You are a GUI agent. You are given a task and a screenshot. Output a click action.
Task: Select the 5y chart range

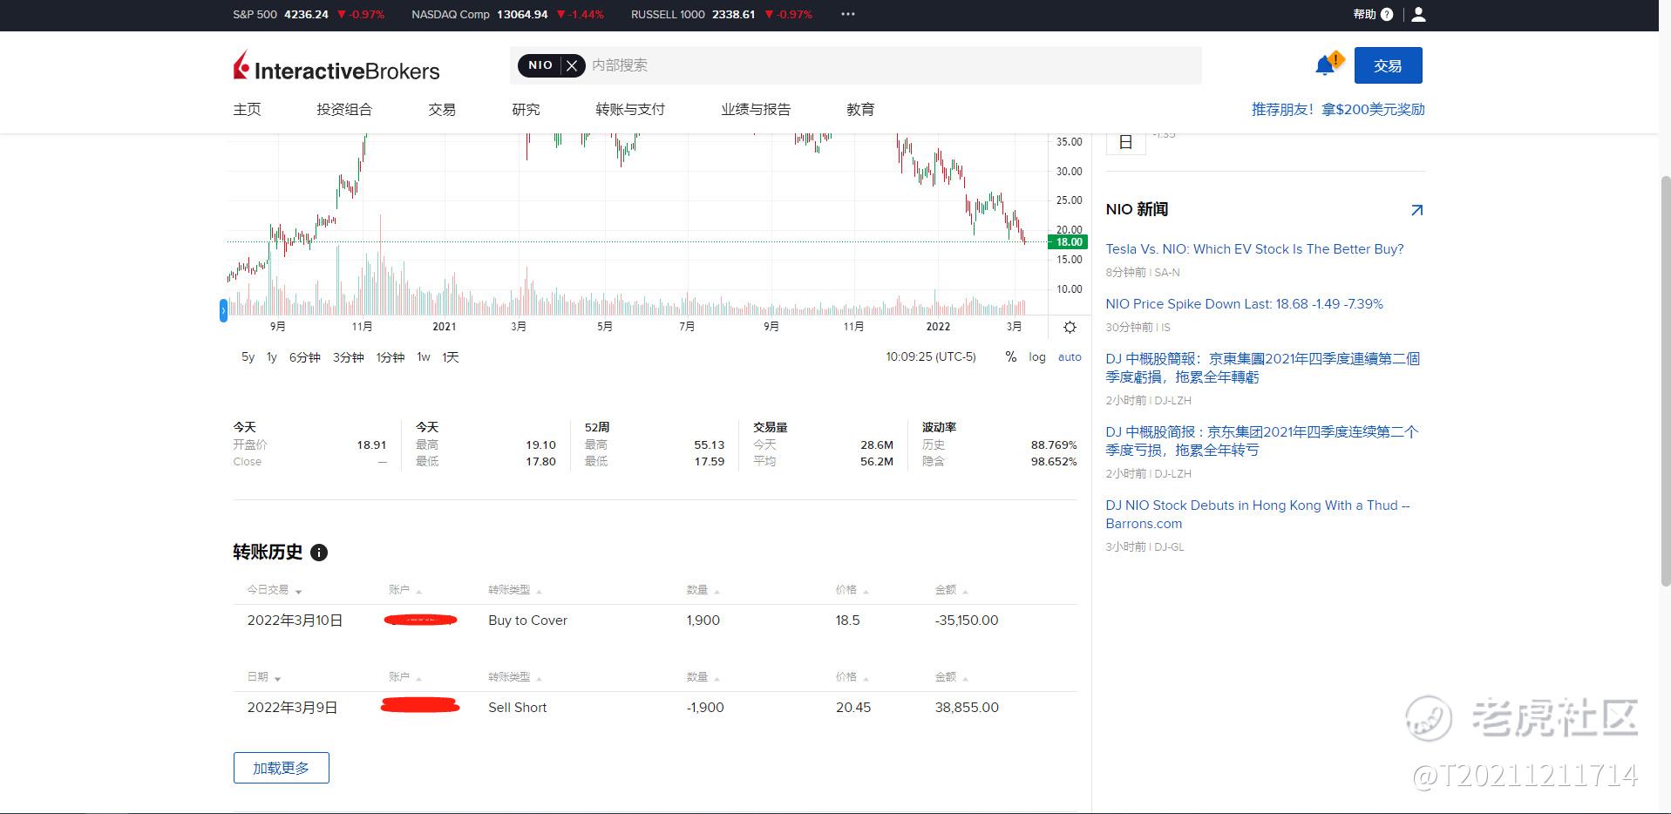(x=248, y=357)
